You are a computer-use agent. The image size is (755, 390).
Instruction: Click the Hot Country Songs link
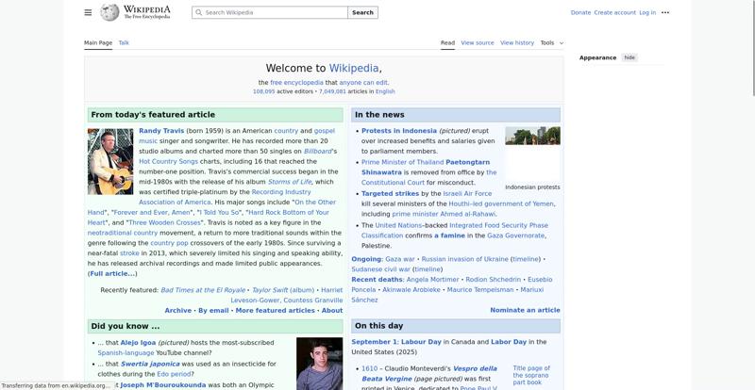coord(168,162)
